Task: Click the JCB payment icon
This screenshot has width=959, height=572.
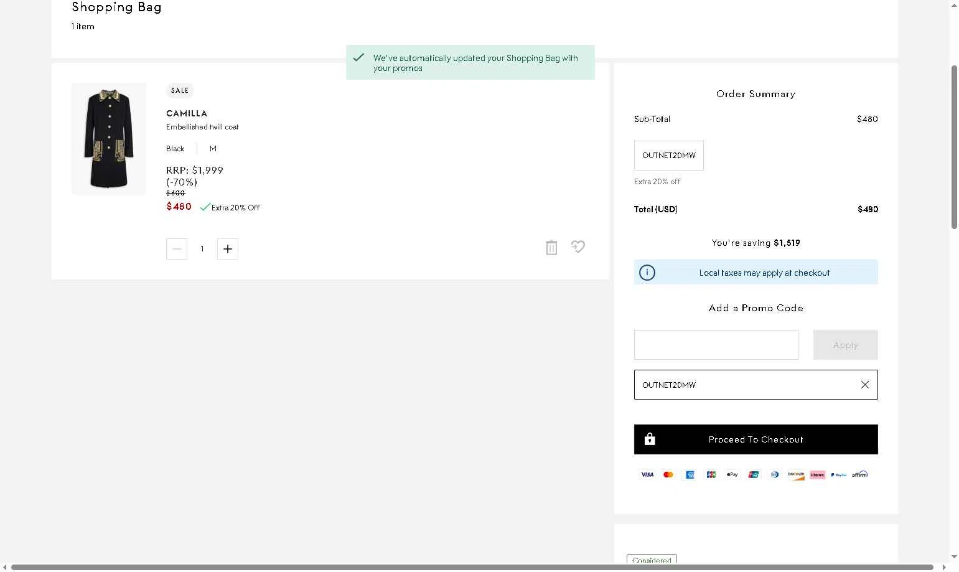Action: pos(711,474)
